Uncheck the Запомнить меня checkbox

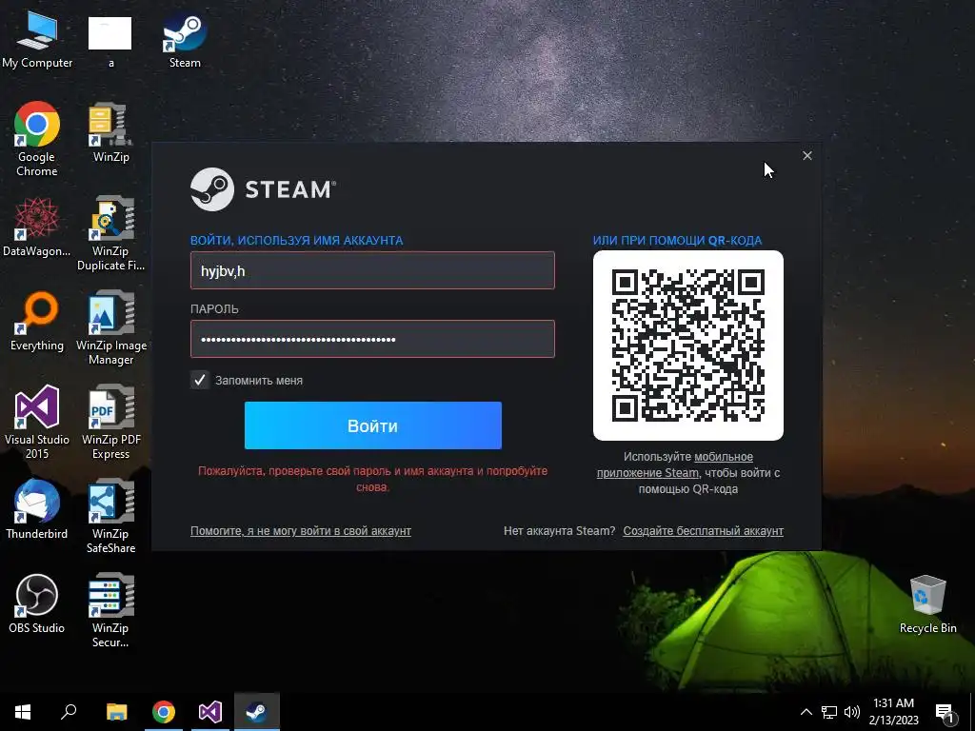(x=200, y=380)
